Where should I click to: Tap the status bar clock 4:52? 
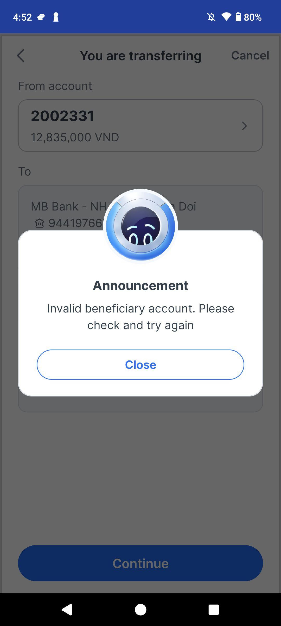pyautogui.click(x=22, y=17)
